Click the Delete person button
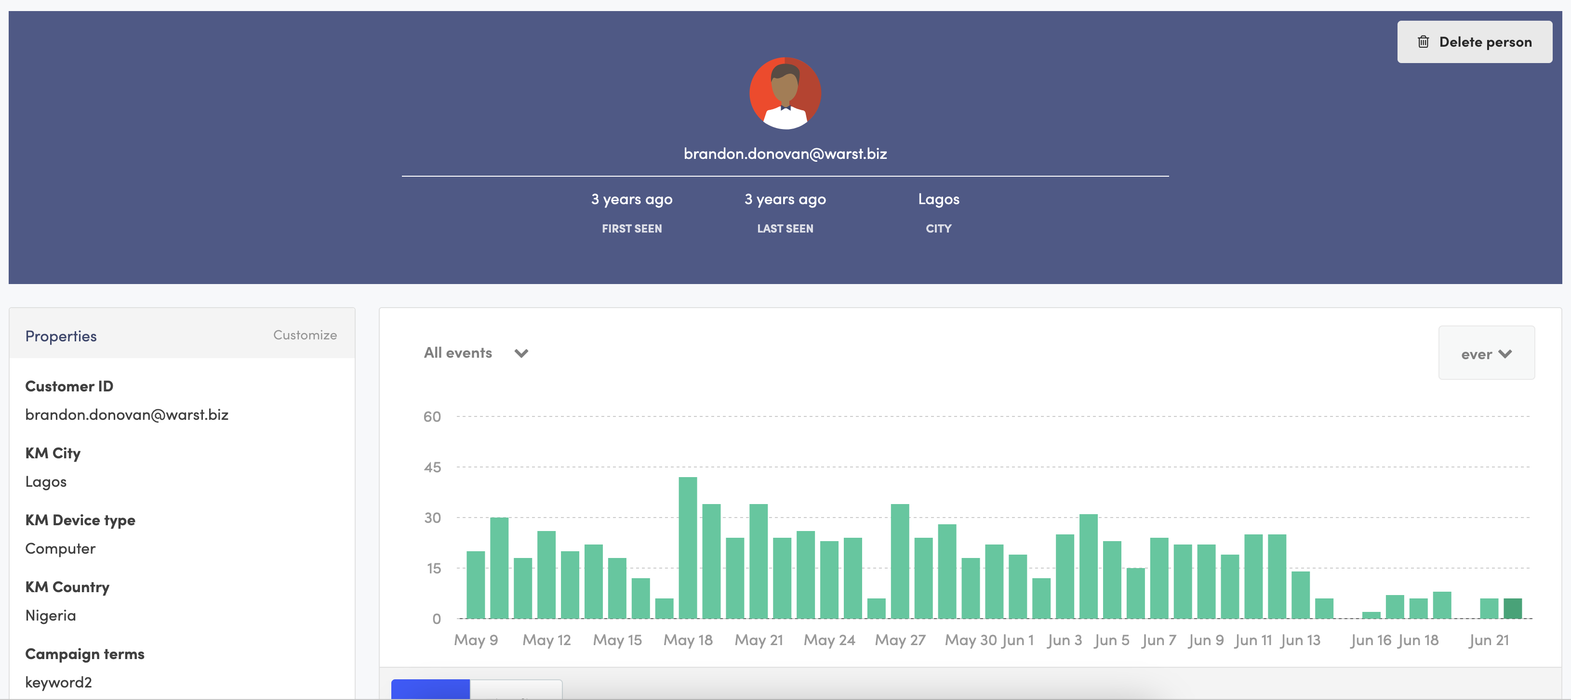Viewport: 1571px width, 700px height. pos(1475,41)
